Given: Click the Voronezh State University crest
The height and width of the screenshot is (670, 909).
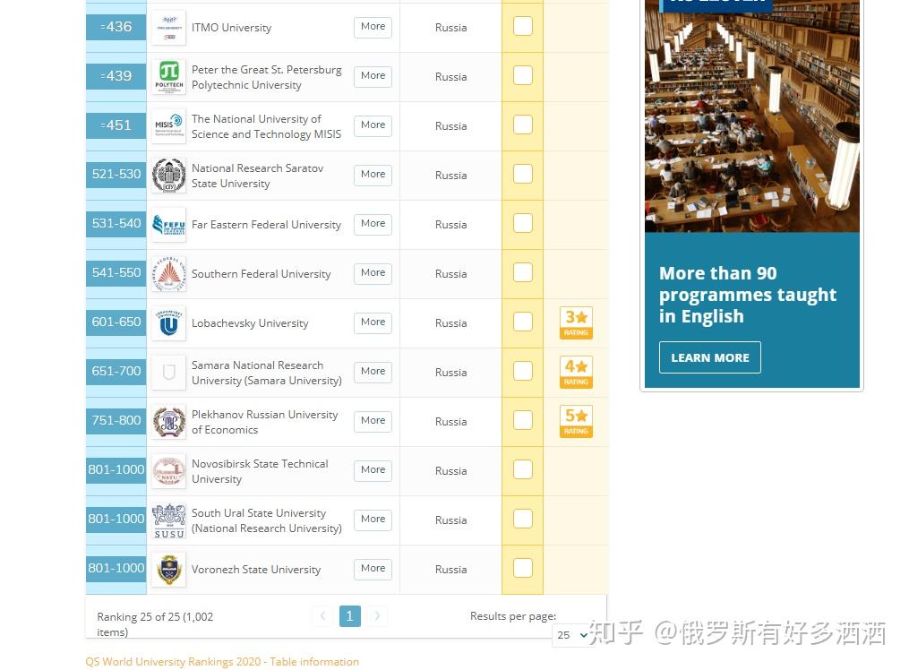Looking at the screenshot, I should [168, 569].
